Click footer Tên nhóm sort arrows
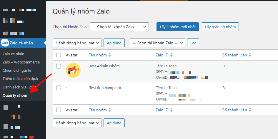The height and width of the screenshot is (139, 278). [x=110, y=110]
